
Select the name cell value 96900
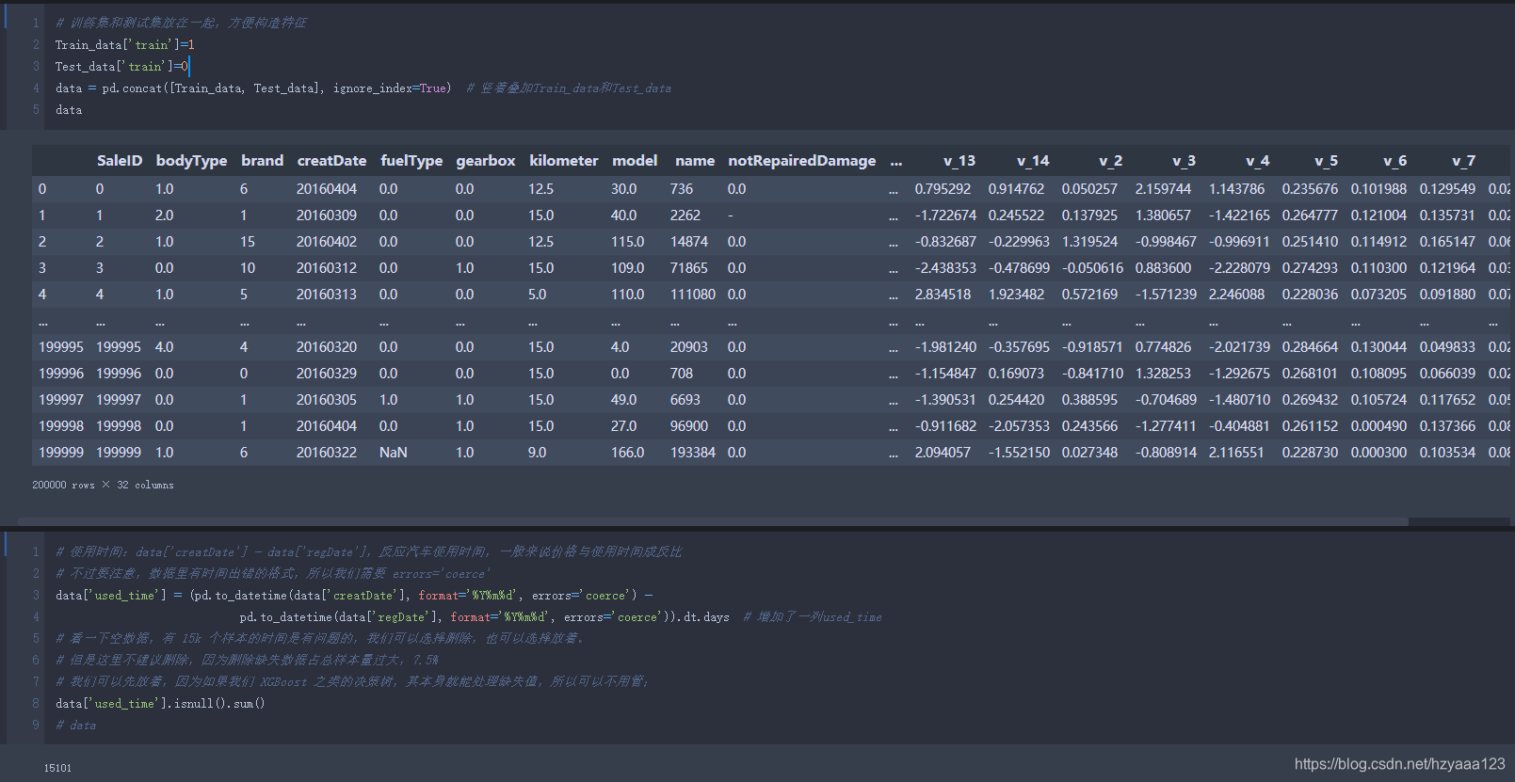[689, 426]
